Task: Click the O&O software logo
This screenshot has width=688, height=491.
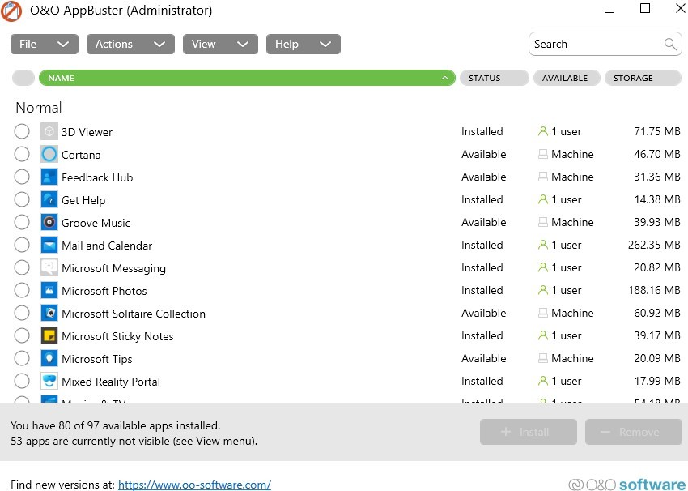Action: click(x=627, y=485)
